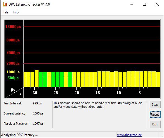Viewport: 164px width, 138px height.
Task: Click the -30 second time marker
Action: pos(34,93)
